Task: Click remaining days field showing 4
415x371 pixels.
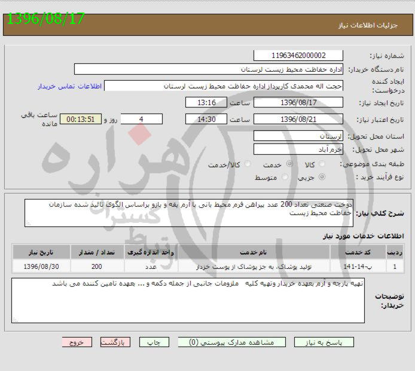Action: click(142, 119)
